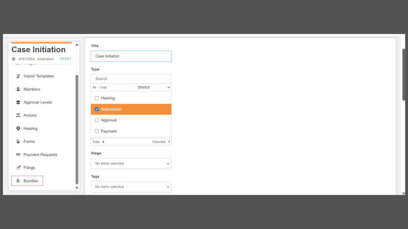This screenshot has height=229, width=408.
Task: Check the Hearing type checkbox
Action: point(97,98)
